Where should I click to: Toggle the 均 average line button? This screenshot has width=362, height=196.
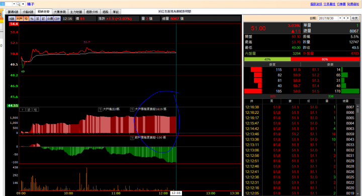pos(26,19)
